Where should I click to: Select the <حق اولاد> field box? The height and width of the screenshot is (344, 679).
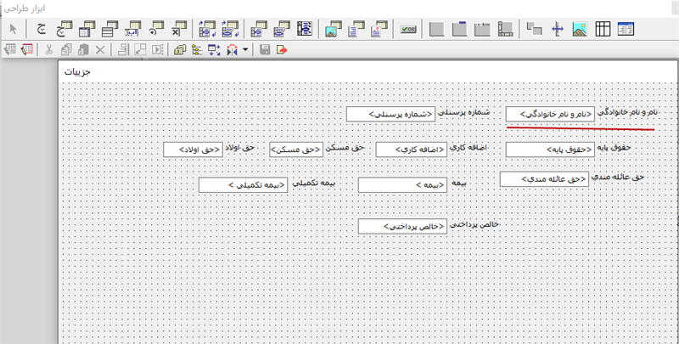(x=193, y=149)
